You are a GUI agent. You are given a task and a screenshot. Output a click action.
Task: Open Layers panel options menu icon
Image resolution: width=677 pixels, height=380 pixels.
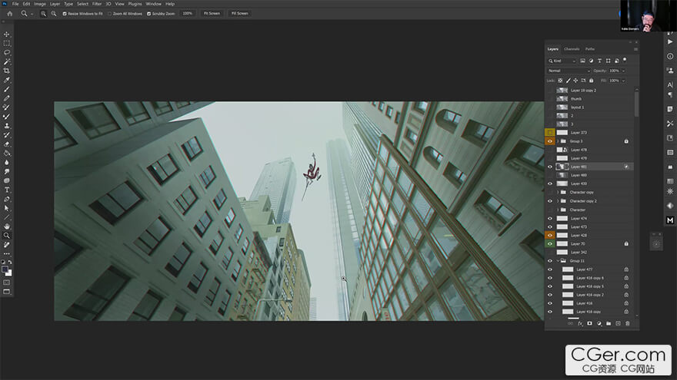635,49
